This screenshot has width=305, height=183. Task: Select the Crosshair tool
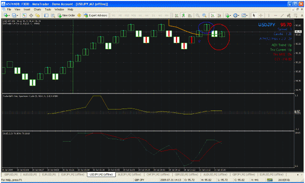(x=261, y=15)
